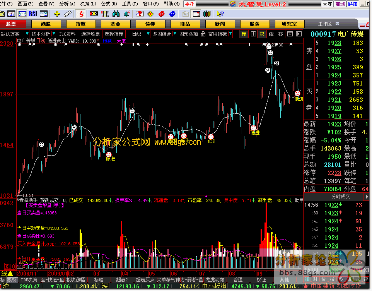Click the context help arrow icon
The height and width of the screenshot is (291, 372).
click(x=220, y=14)
